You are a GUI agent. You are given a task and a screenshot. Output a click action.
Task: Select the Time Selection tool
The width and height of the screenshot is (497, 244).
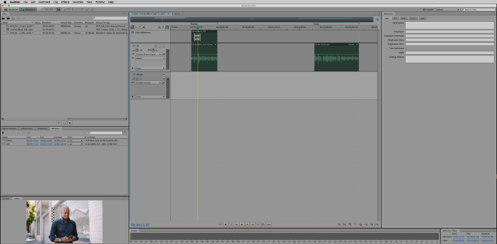click(x=73, y=9)
